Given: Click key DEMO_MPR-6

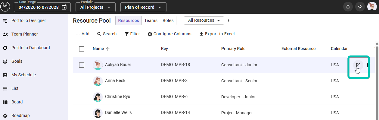Looking at the screenshot, I should [x=174, y=97].
